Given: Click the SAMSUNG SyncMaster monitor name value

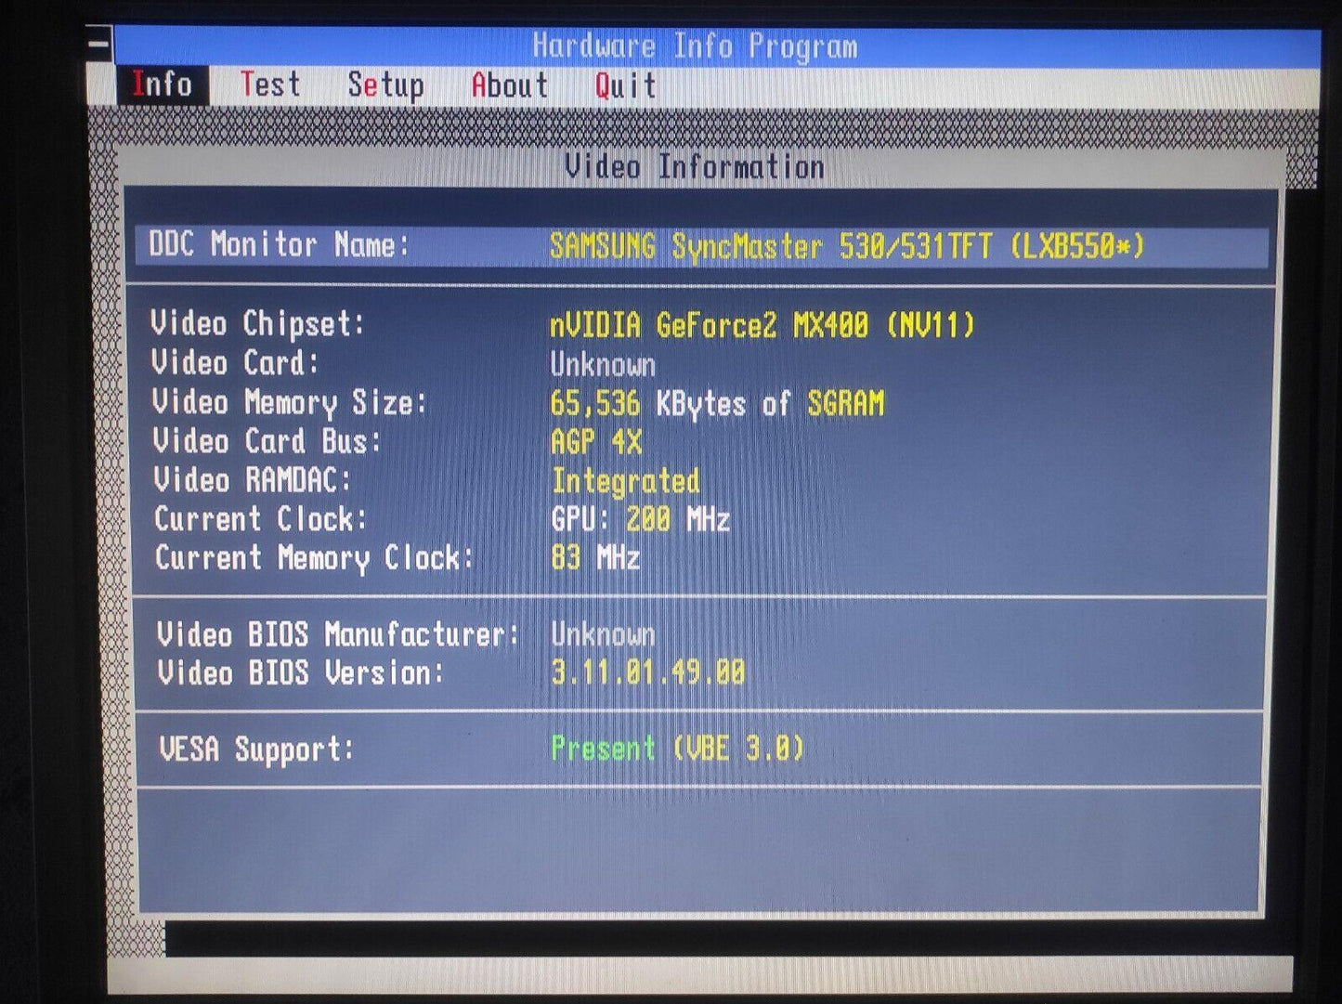Looking at the screenshot, I should tap(846, 247).
